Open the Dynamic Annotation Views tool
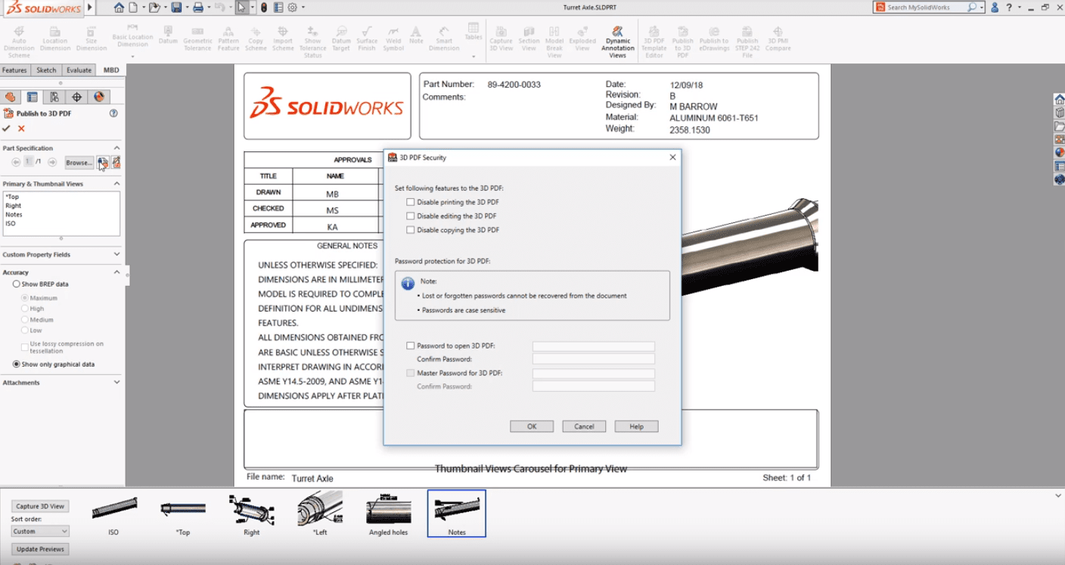The width and height of the screenshot is (1065, 565). (617, 42)
